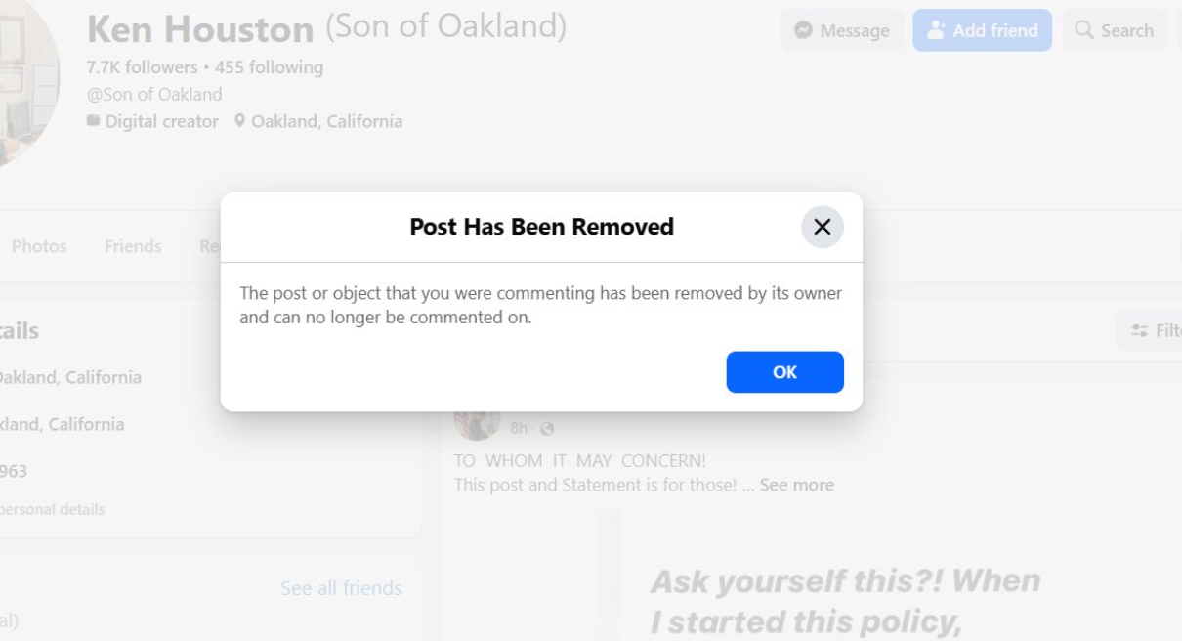Close the Post Has Been Removed dialog
The width and height of the screenshot is (1182, 641).
click(x=822, y=227)
